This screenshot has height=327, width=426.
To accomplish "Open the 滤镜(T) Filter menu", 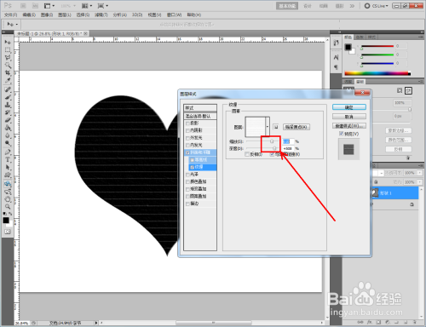I will point(101,14).
